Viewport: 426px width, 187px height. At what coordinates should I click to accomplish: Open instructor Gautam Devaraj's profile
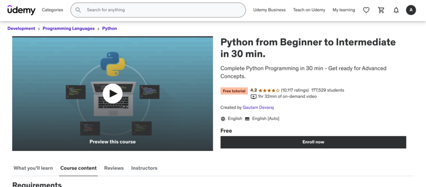pyautogui.click(x=258, y=107)
